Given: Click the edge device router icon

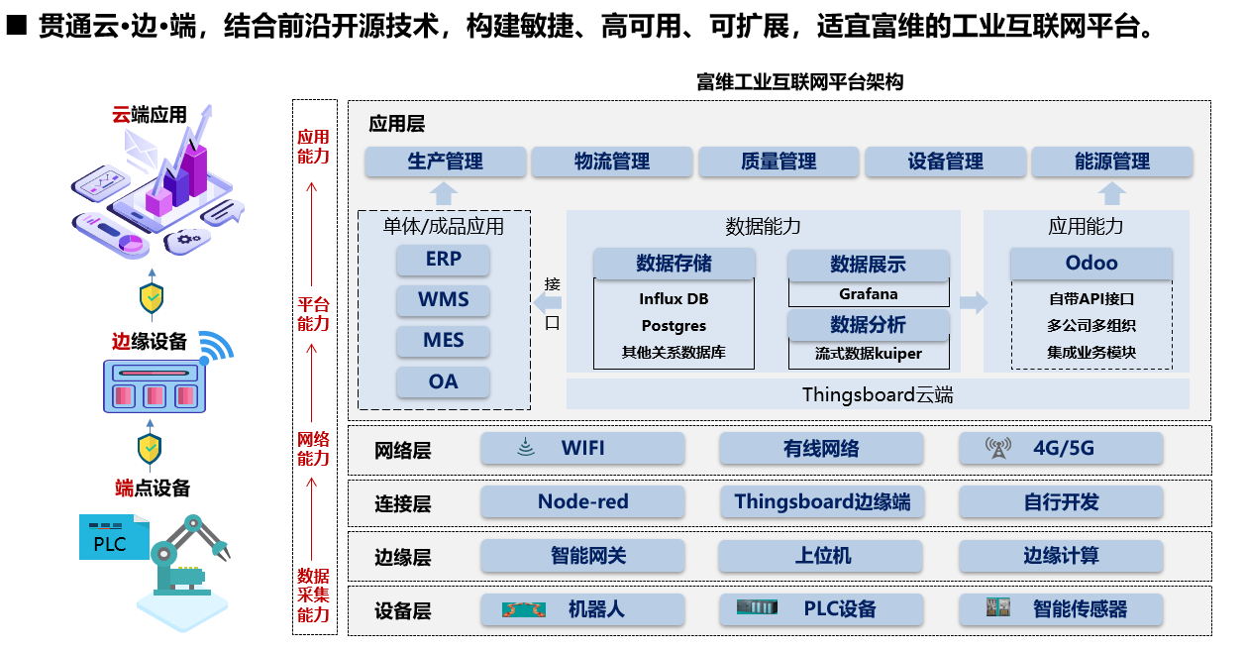Looking at the screenshot, I should point(156,386).
